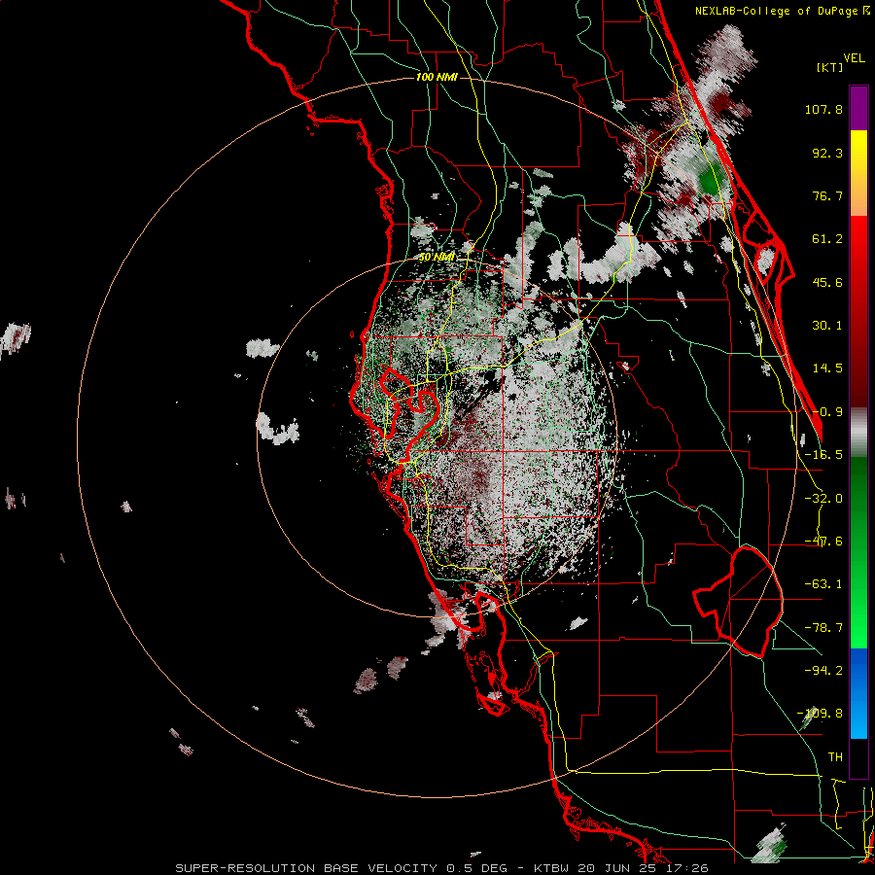Click the 30.1 velocity scale value
Screen dimensions: 875x875
pyautogui.click(x=827, y=326)
